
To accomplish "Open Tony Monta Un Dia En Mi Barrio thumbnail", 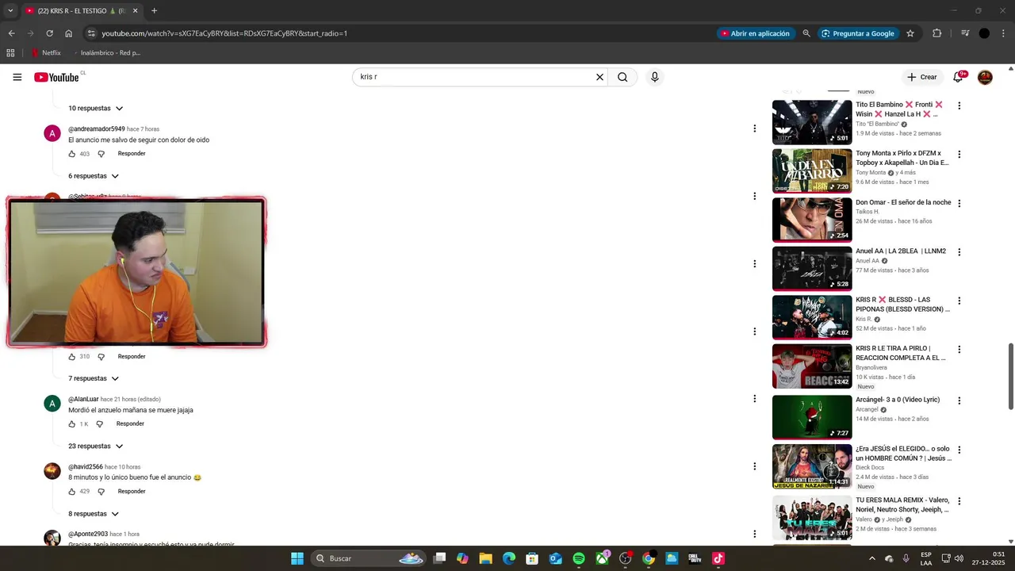I will pos(812,171).
